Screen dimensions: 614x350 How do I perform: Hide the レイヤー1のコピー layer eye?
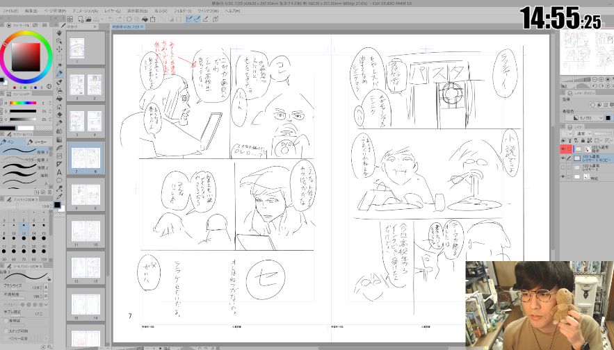pos(563,158)
